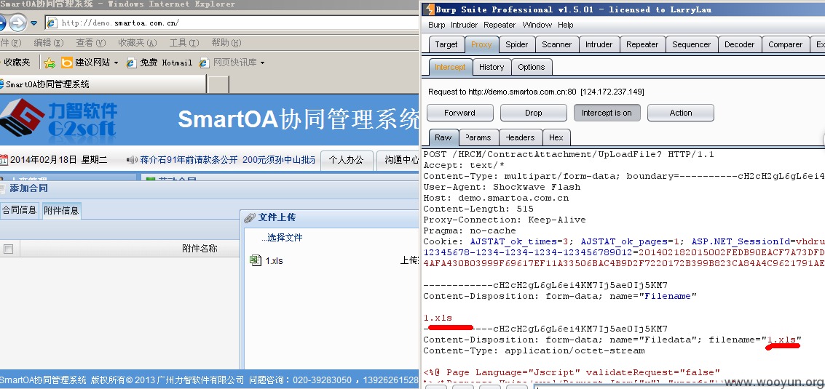Open the 工具(T) menu in IE

[184, 43]
